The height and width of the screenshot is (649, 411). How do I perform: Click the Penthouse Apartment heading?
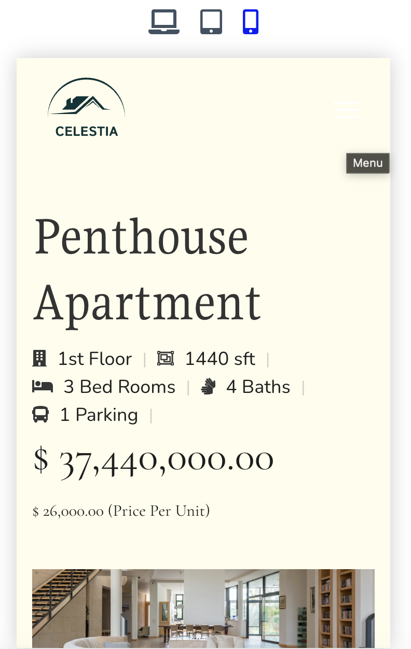pyautogui.click(x=148, y=269)
